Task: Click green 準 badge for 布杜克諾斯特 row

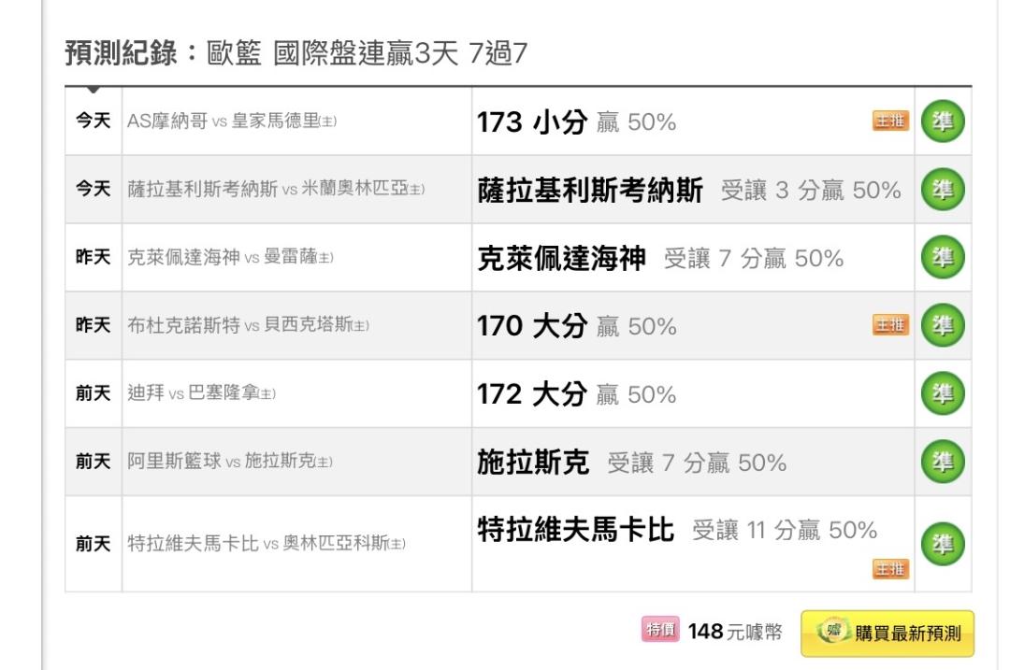Action: tap(943, 326)
